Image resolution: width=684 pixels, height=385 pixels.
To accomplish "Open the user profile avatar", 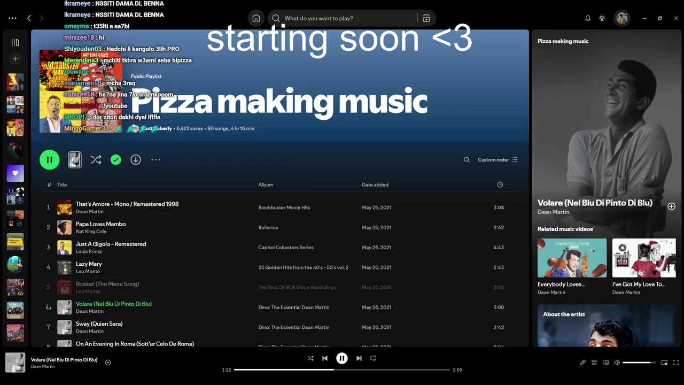I will pyautogui.click(x=622, y=18).
